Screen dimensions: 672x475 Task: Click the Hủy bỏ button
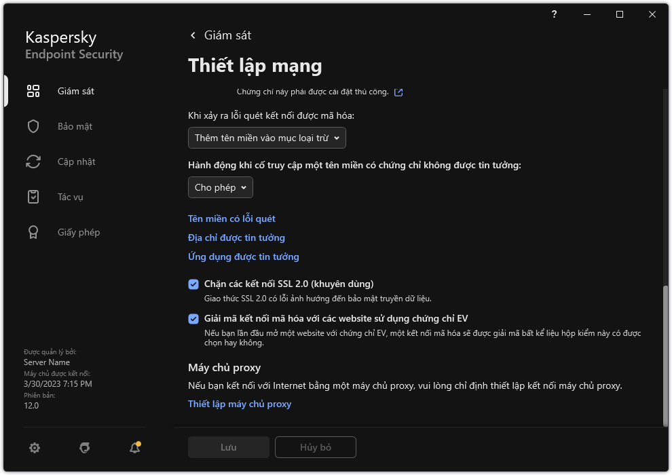[x=315, y=448]
